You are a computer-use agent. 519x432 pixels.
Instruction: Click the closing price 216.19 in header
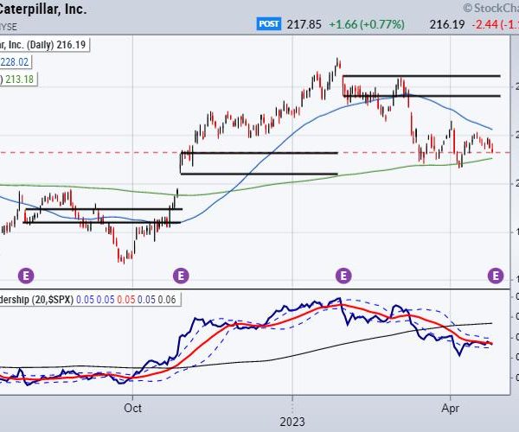[x=447, y=24]
